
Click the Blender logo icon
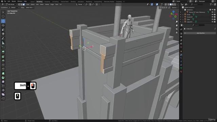(x=2, y=1)
